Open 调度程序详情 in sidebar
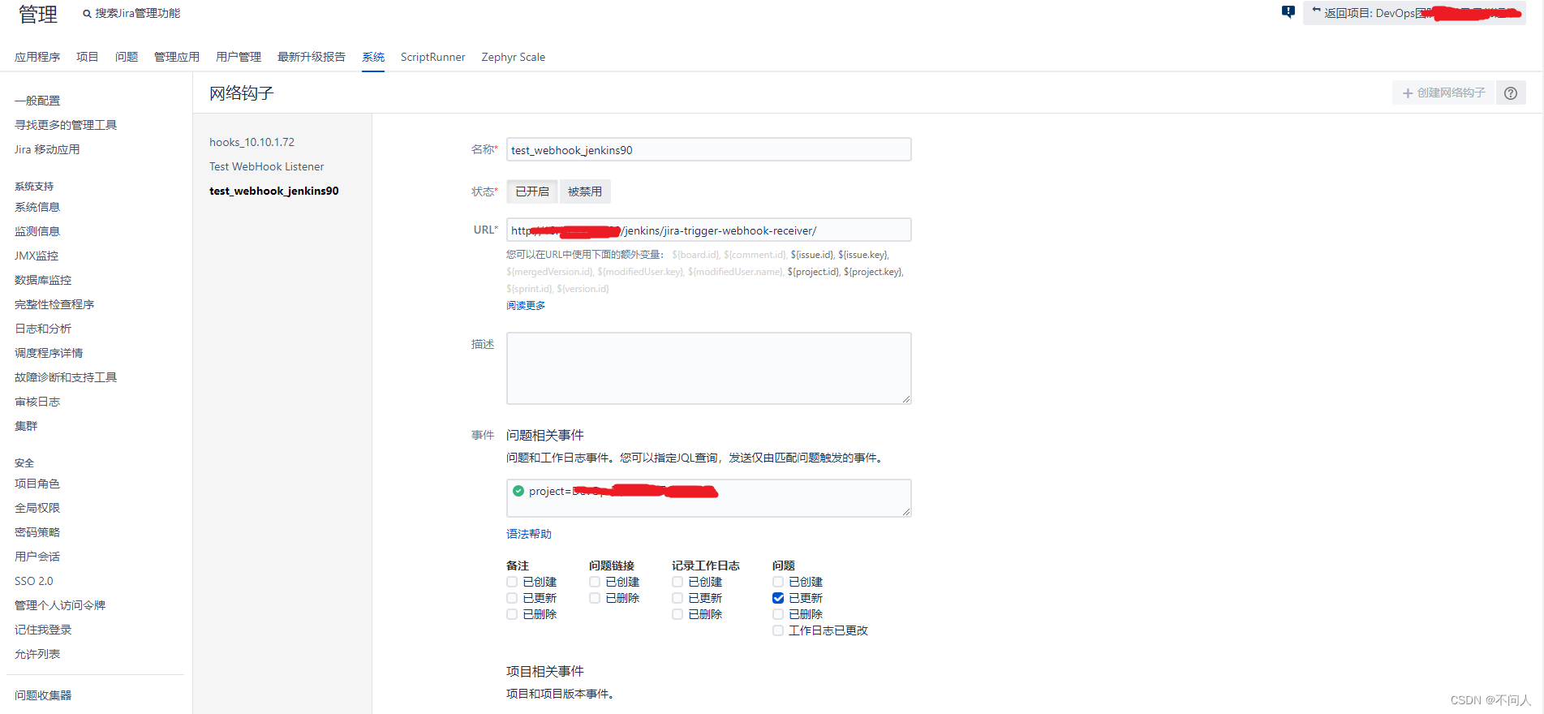 pyautogui.click(x=49, y=353)
